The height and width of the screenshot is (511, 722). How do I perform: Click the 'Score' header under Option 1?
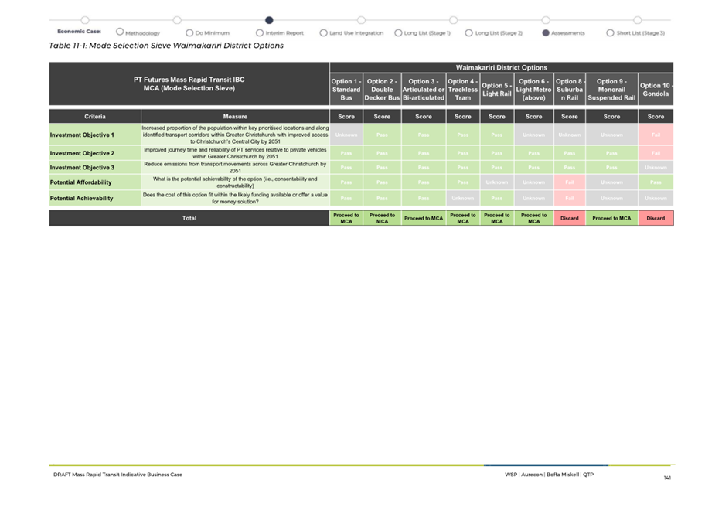tap(346, 117)
